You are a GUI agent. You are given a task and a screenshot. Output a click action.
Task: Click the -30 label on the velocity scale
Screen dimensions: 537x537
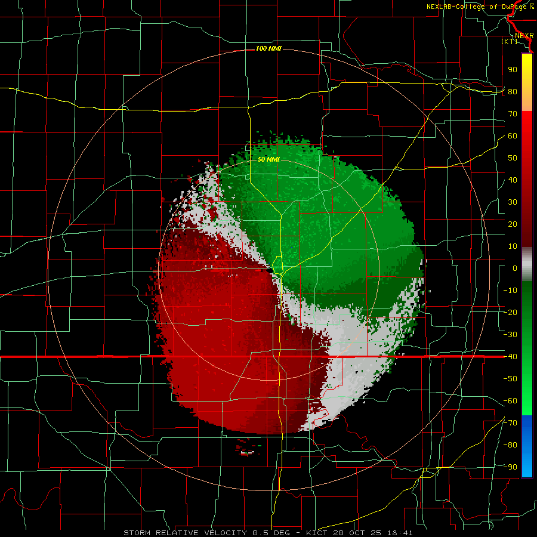tap(510, 335)
